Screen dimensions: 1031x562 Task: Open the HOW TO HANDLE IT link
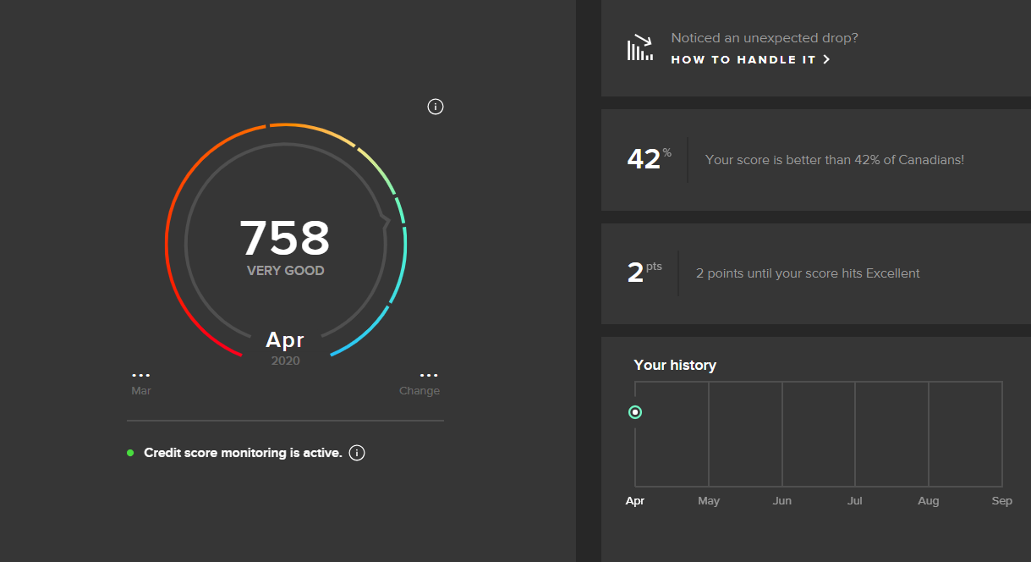(744, 59)
